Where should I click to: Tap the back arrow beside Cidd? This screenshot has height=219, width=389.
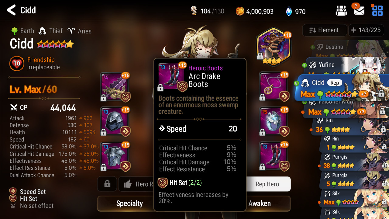tap(11, 10)
